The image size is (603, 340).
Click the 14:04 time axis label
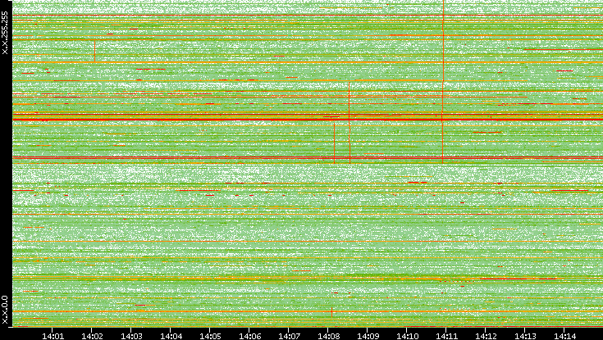pos(171,337)
